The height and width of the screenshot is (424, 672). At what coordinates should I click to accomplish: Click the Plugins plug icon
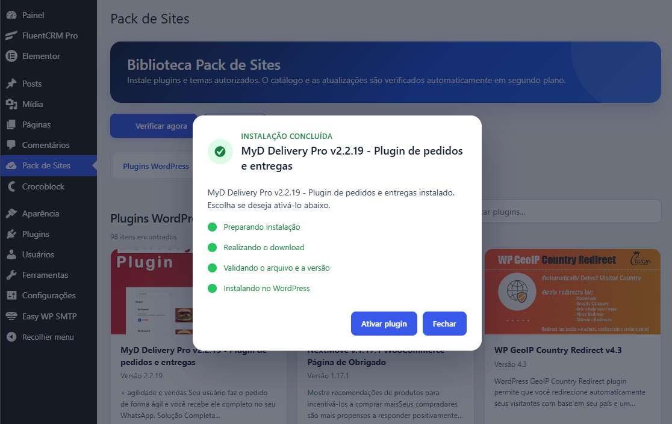[x=11, y=234]
